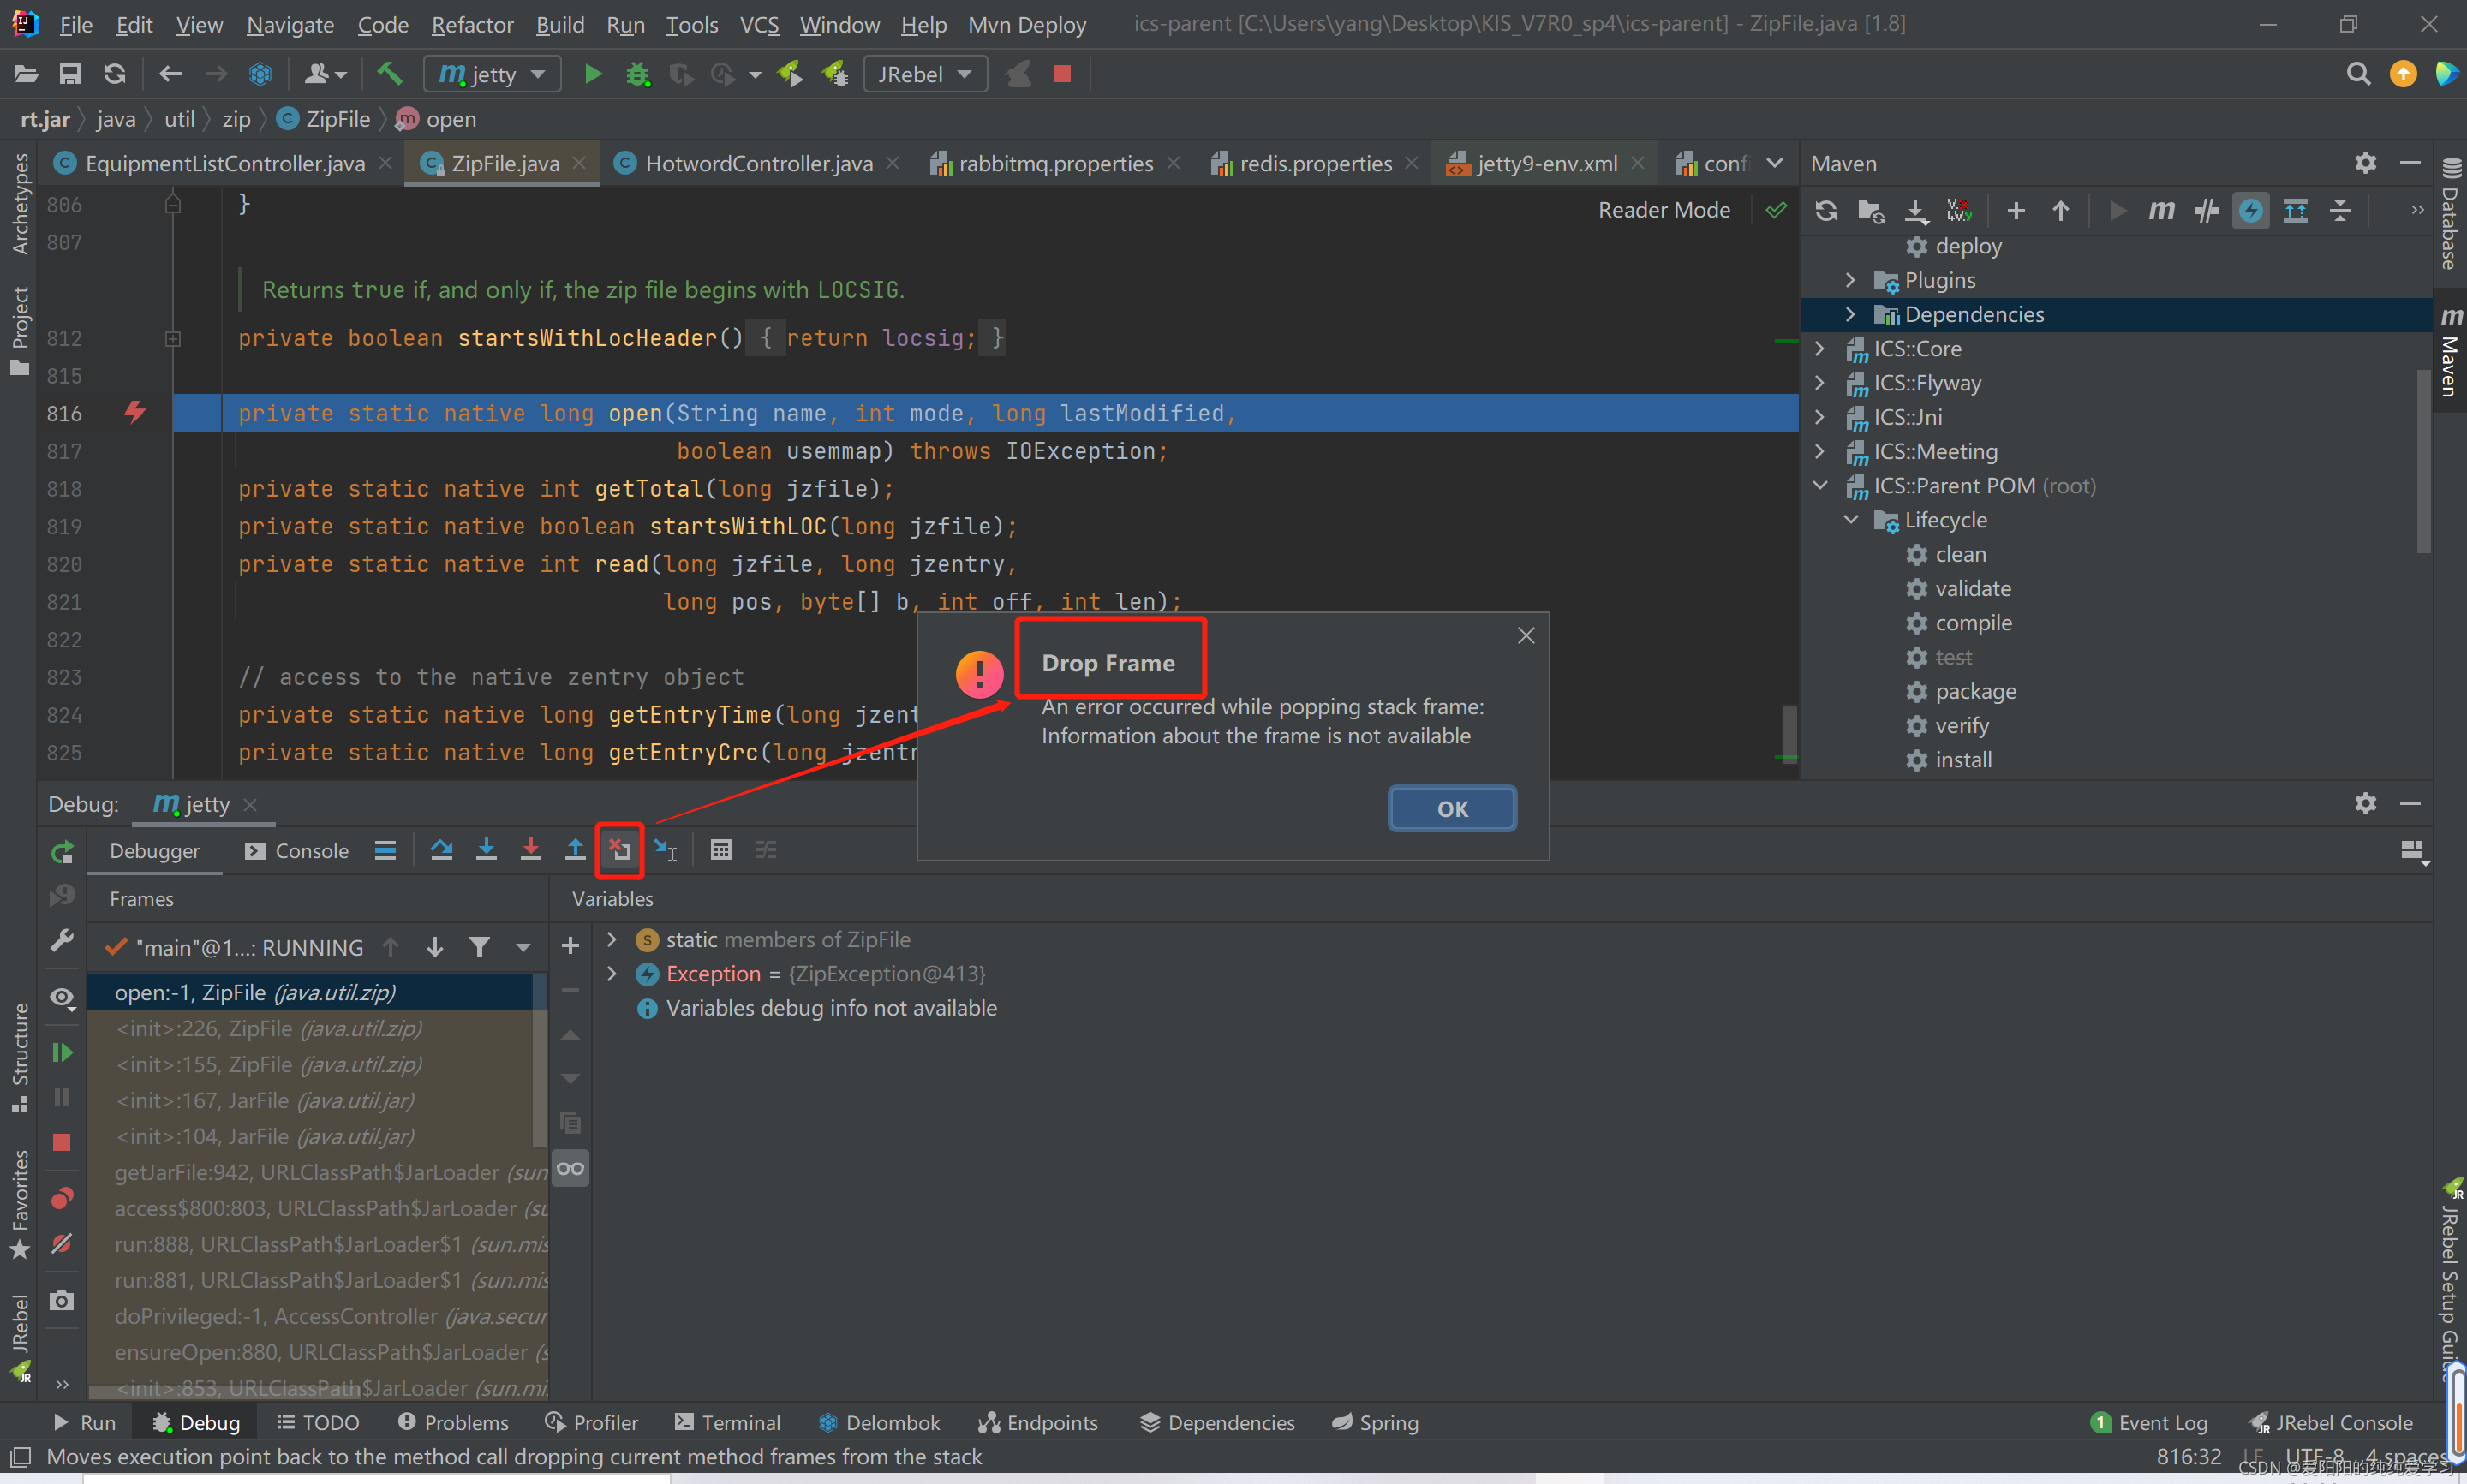The image size is (2467, 1484).
Task: Toggle Maven Skip Tests mode button
Action: pos(2206,211)
